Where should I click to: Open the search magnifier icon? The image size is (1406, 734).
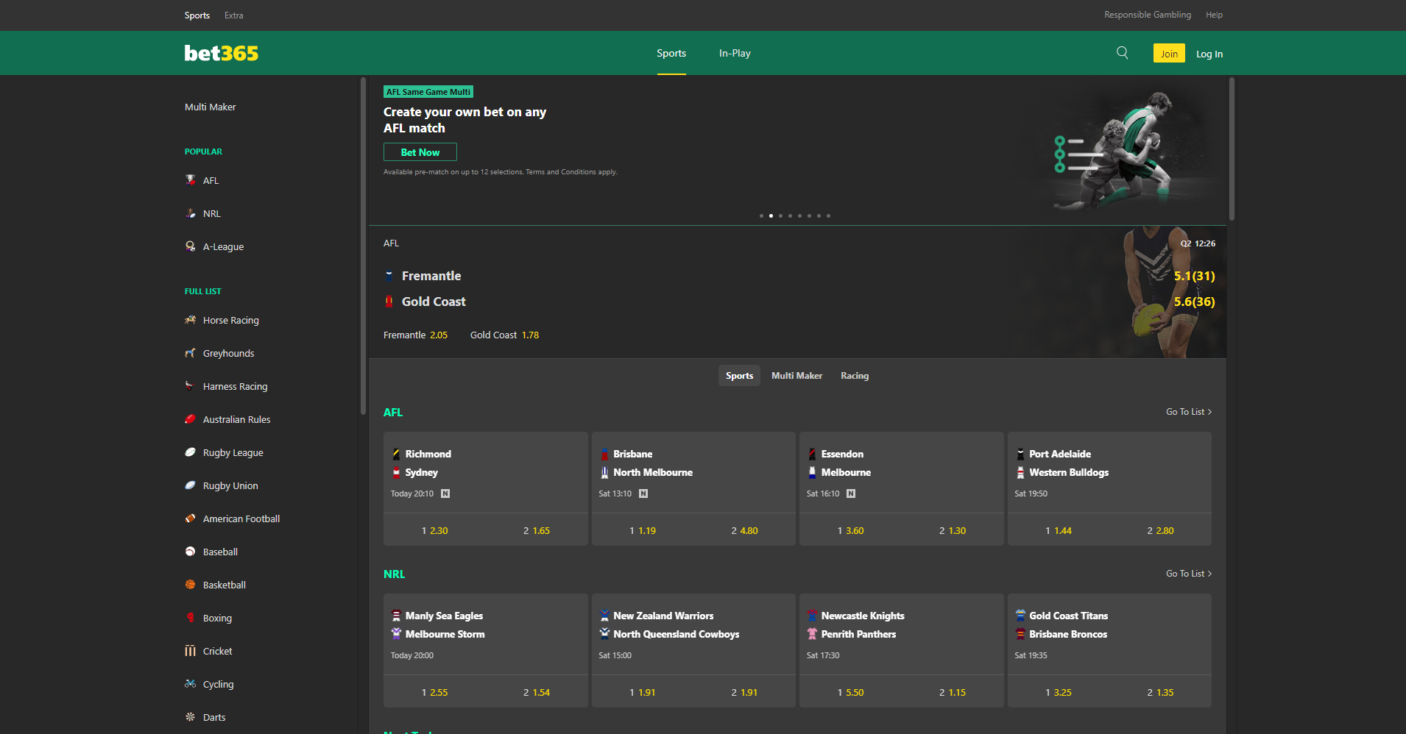coord(1122,53)
